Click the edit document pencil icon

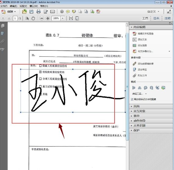(x=46, y=12)
